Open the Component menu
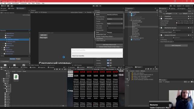This screenshot has width=194, height=109. [x=23, y=3]
